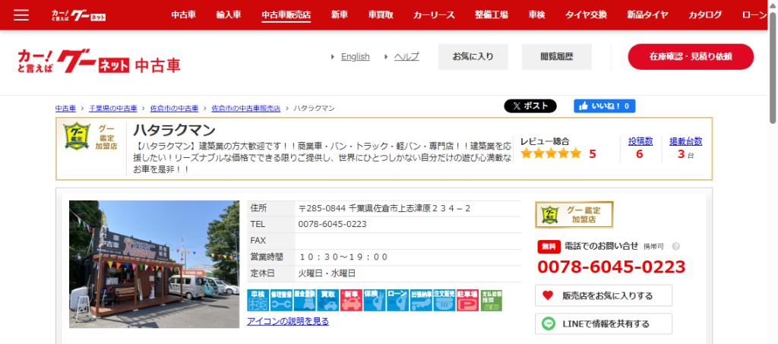
Task: Open アイコンの説明を見る link
Action: point(288,321)
